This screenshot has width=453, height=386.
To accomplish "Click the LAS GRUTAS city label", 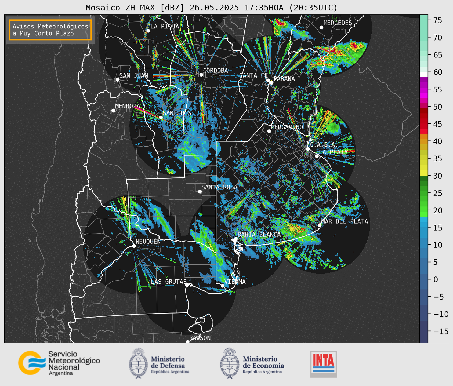I will [x=169, y=282].
